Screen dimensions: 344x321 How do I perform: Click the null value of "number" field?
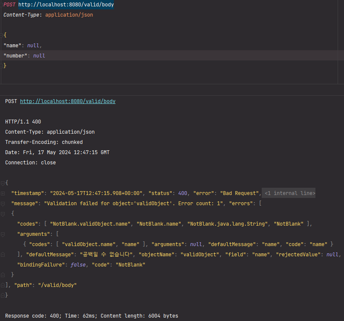coord(39,56)
